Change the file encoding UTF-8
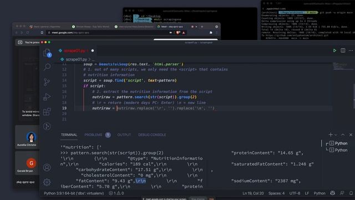The width and height of the screenshot is (355, 200). click(295, 193)
